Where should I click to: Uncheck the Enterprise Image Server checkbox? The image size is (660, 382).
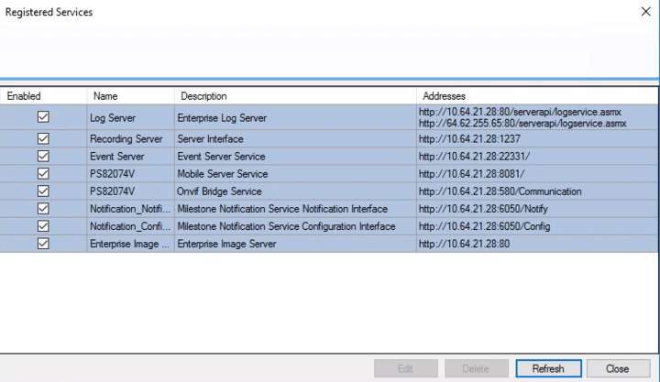coord(43,244)
